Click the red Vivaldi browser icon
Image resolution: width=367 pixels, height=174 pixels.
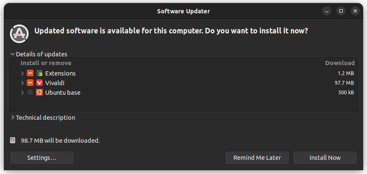[x=39, y=83]
